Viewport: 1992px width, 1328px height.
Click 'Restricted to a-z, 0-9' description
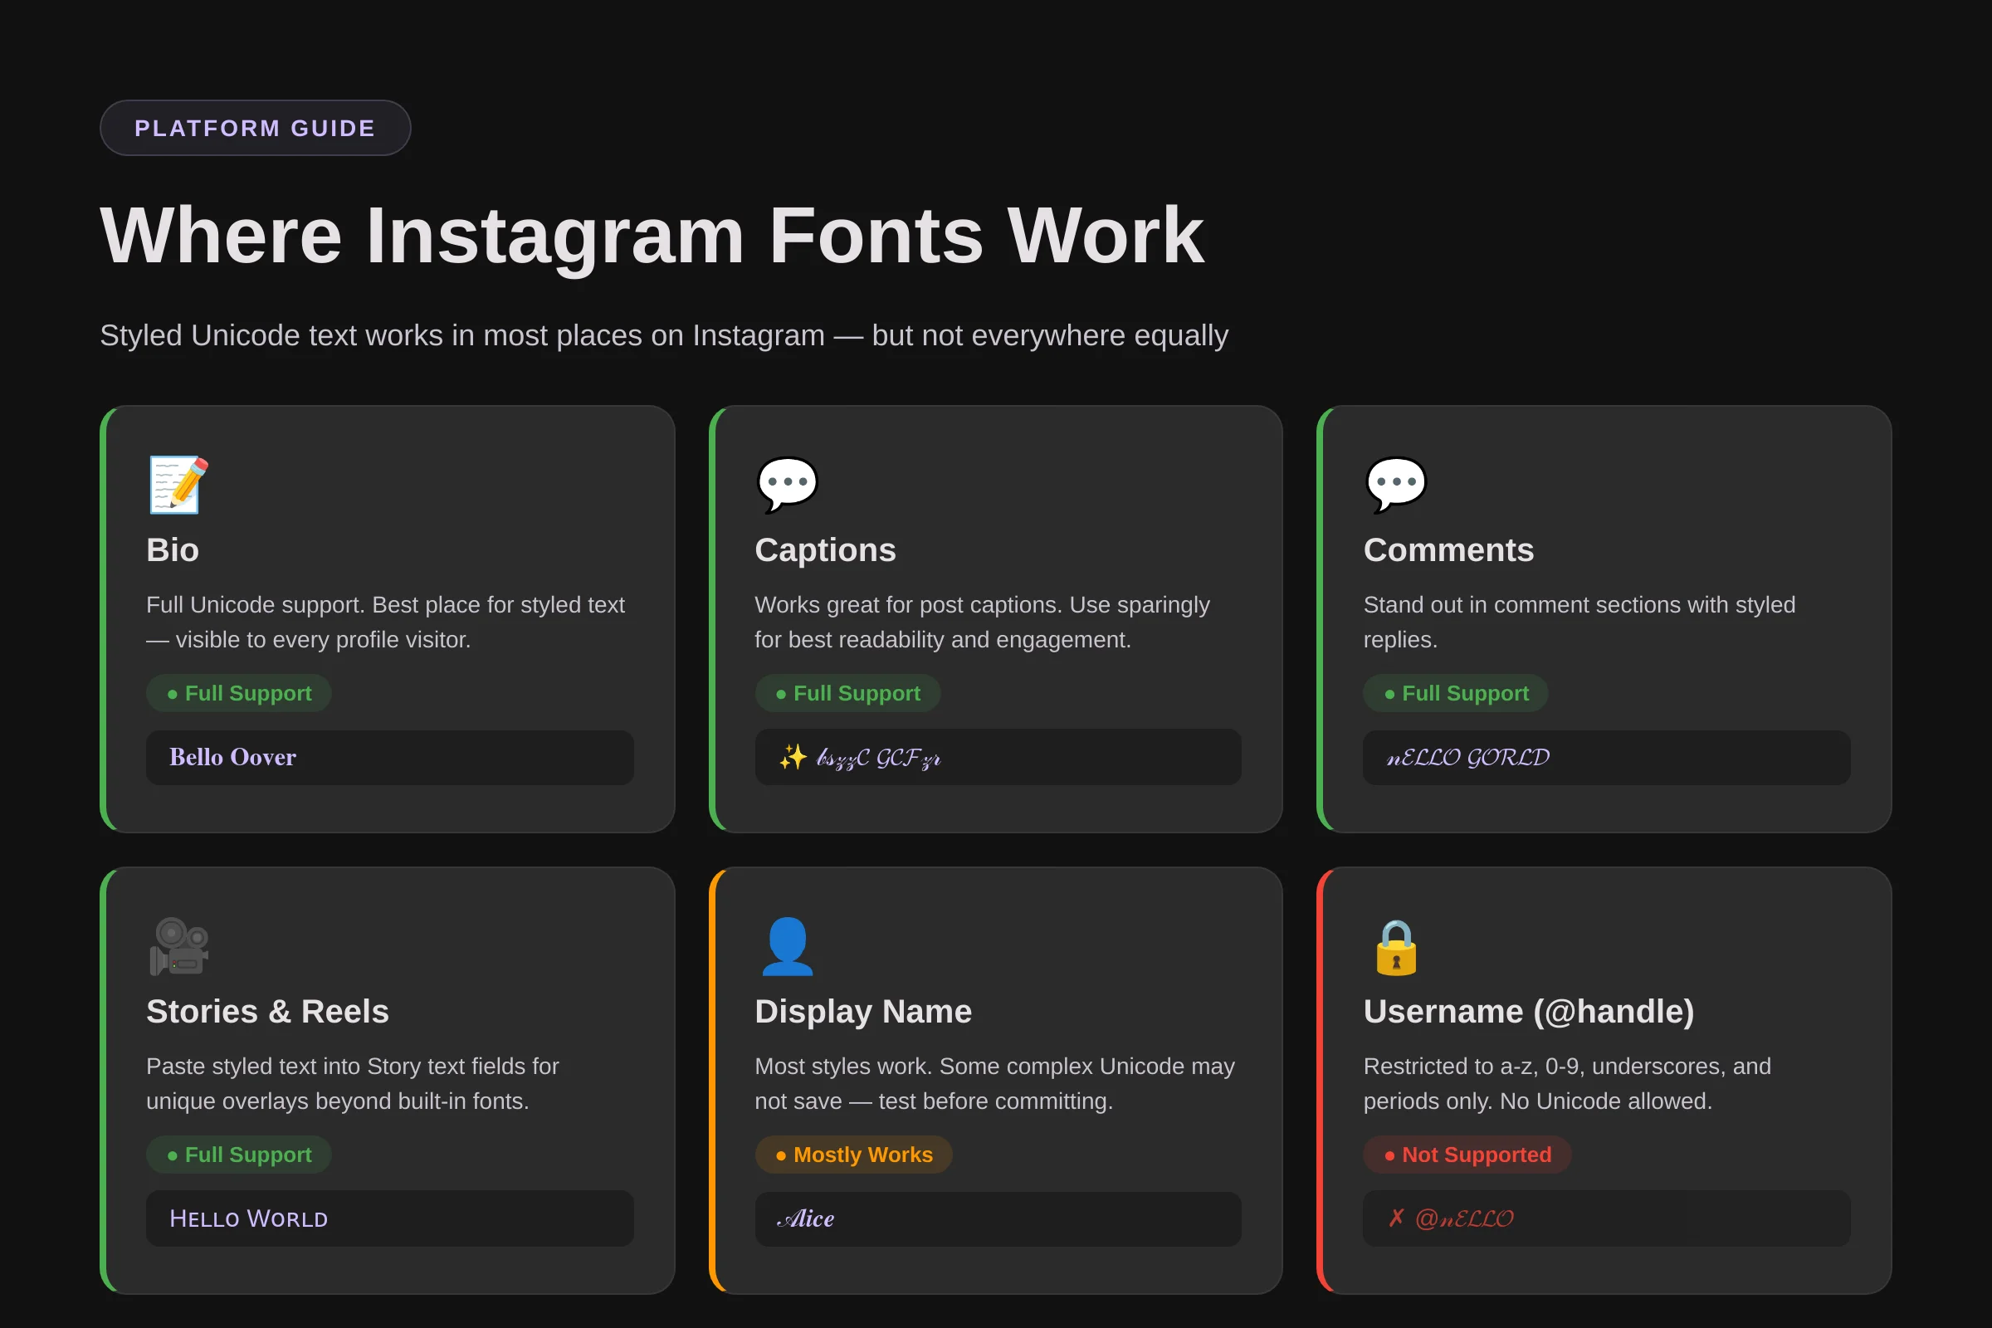pyautogui.click(x=1567, y=1083)
